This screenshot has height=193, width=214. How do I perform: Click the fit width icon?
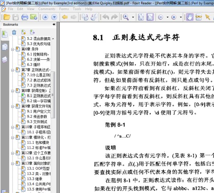(x=150, y=17)
